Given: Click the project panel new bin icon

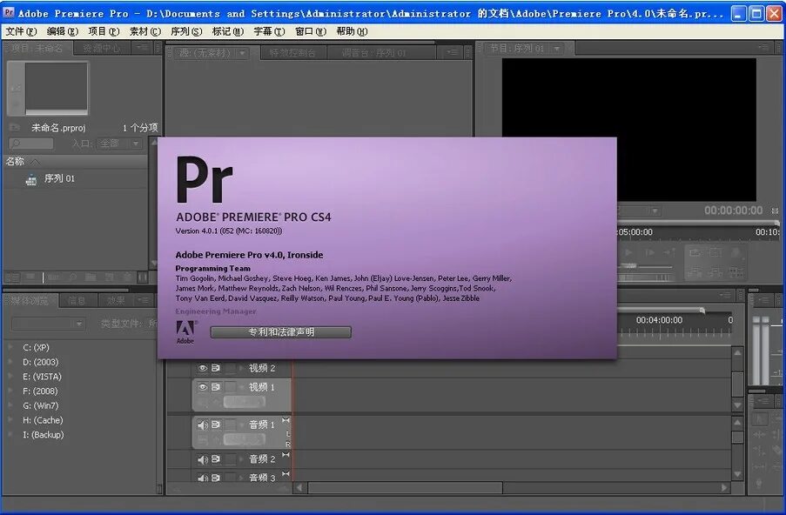Looking at the screenshot, I should click(x=91, y=277).
